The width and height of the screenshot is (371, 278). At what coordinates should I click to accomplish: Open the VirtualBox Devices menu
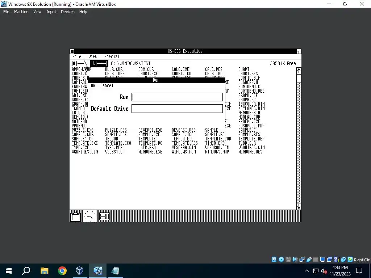(x=67, y=12)
